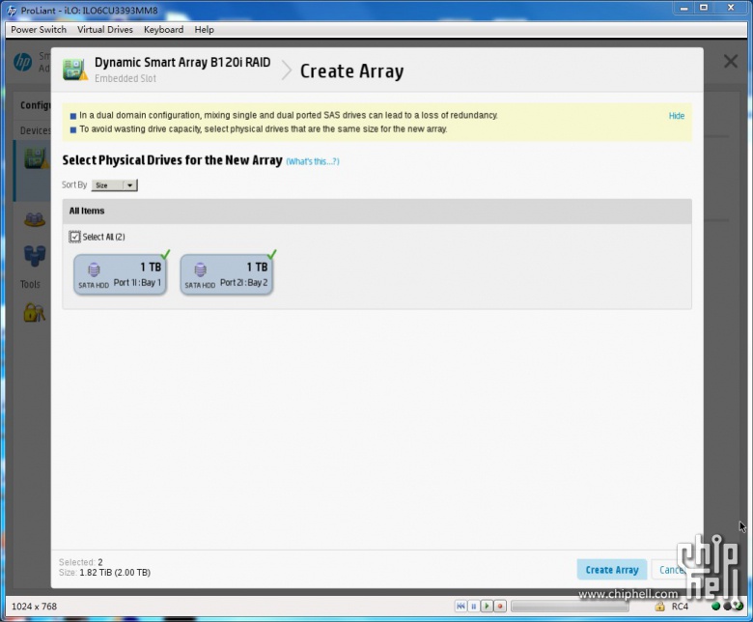Click the green play button
This screenshot has width=753, height=622.
(x=487, y=607)
